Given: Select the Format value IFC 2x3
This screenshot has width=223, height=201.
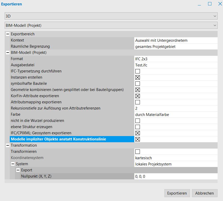Looking at the screenshot, I should (x=176, y=59).
